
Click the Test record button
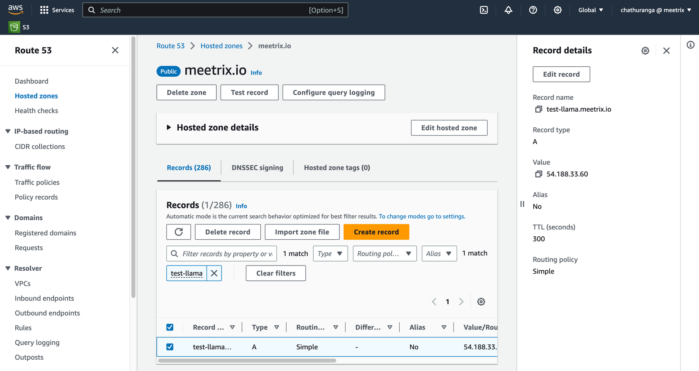[249, 92]
